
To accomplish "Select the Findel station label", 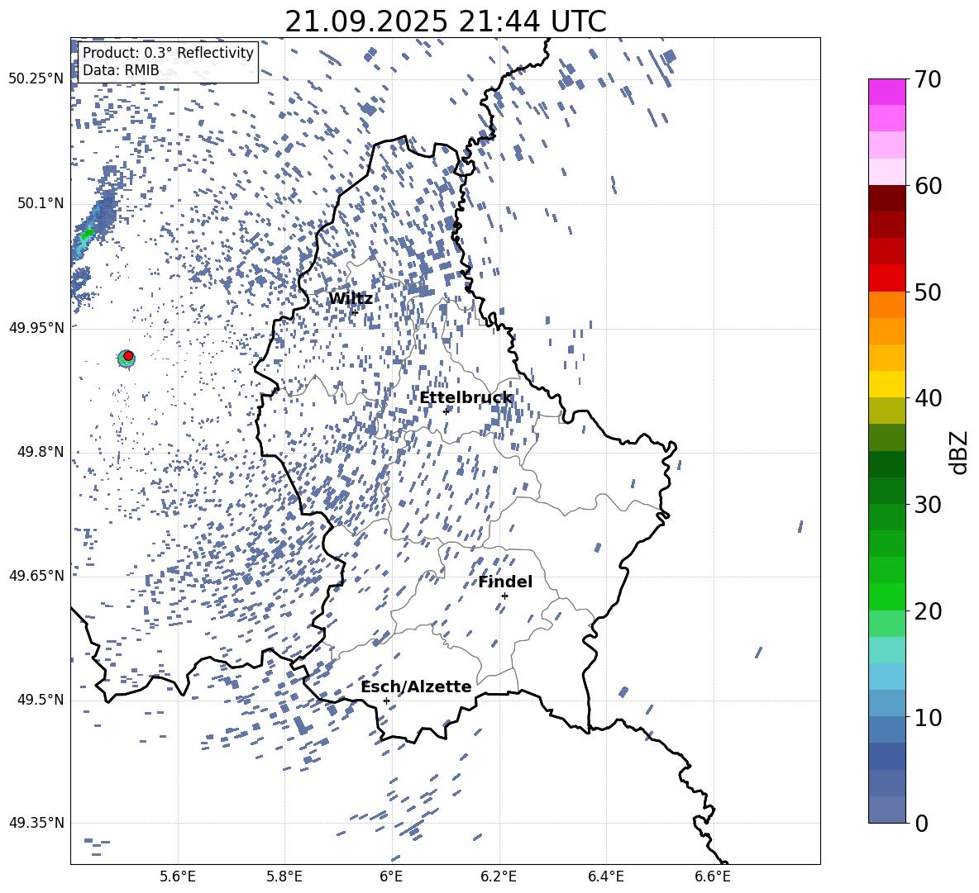I will click(x=505, y=582).
